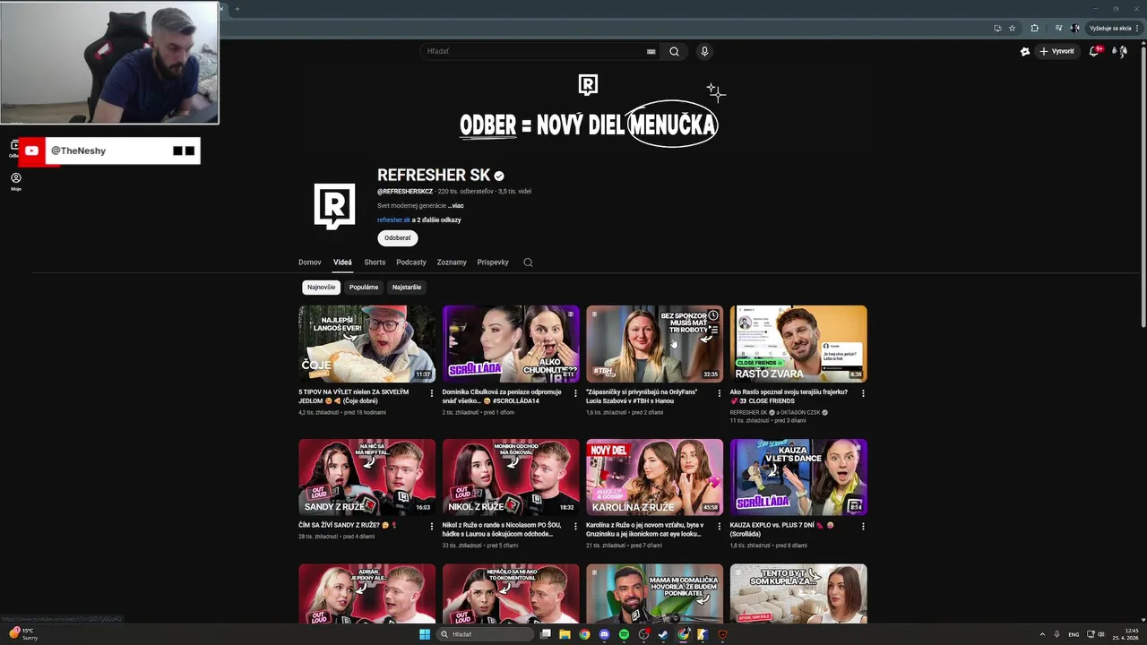Open options for the KAUZA EXPLO video
Image resolution: width=1147 pixels, height=645 pixels.
pyautogui.click(x=863, y=527)
